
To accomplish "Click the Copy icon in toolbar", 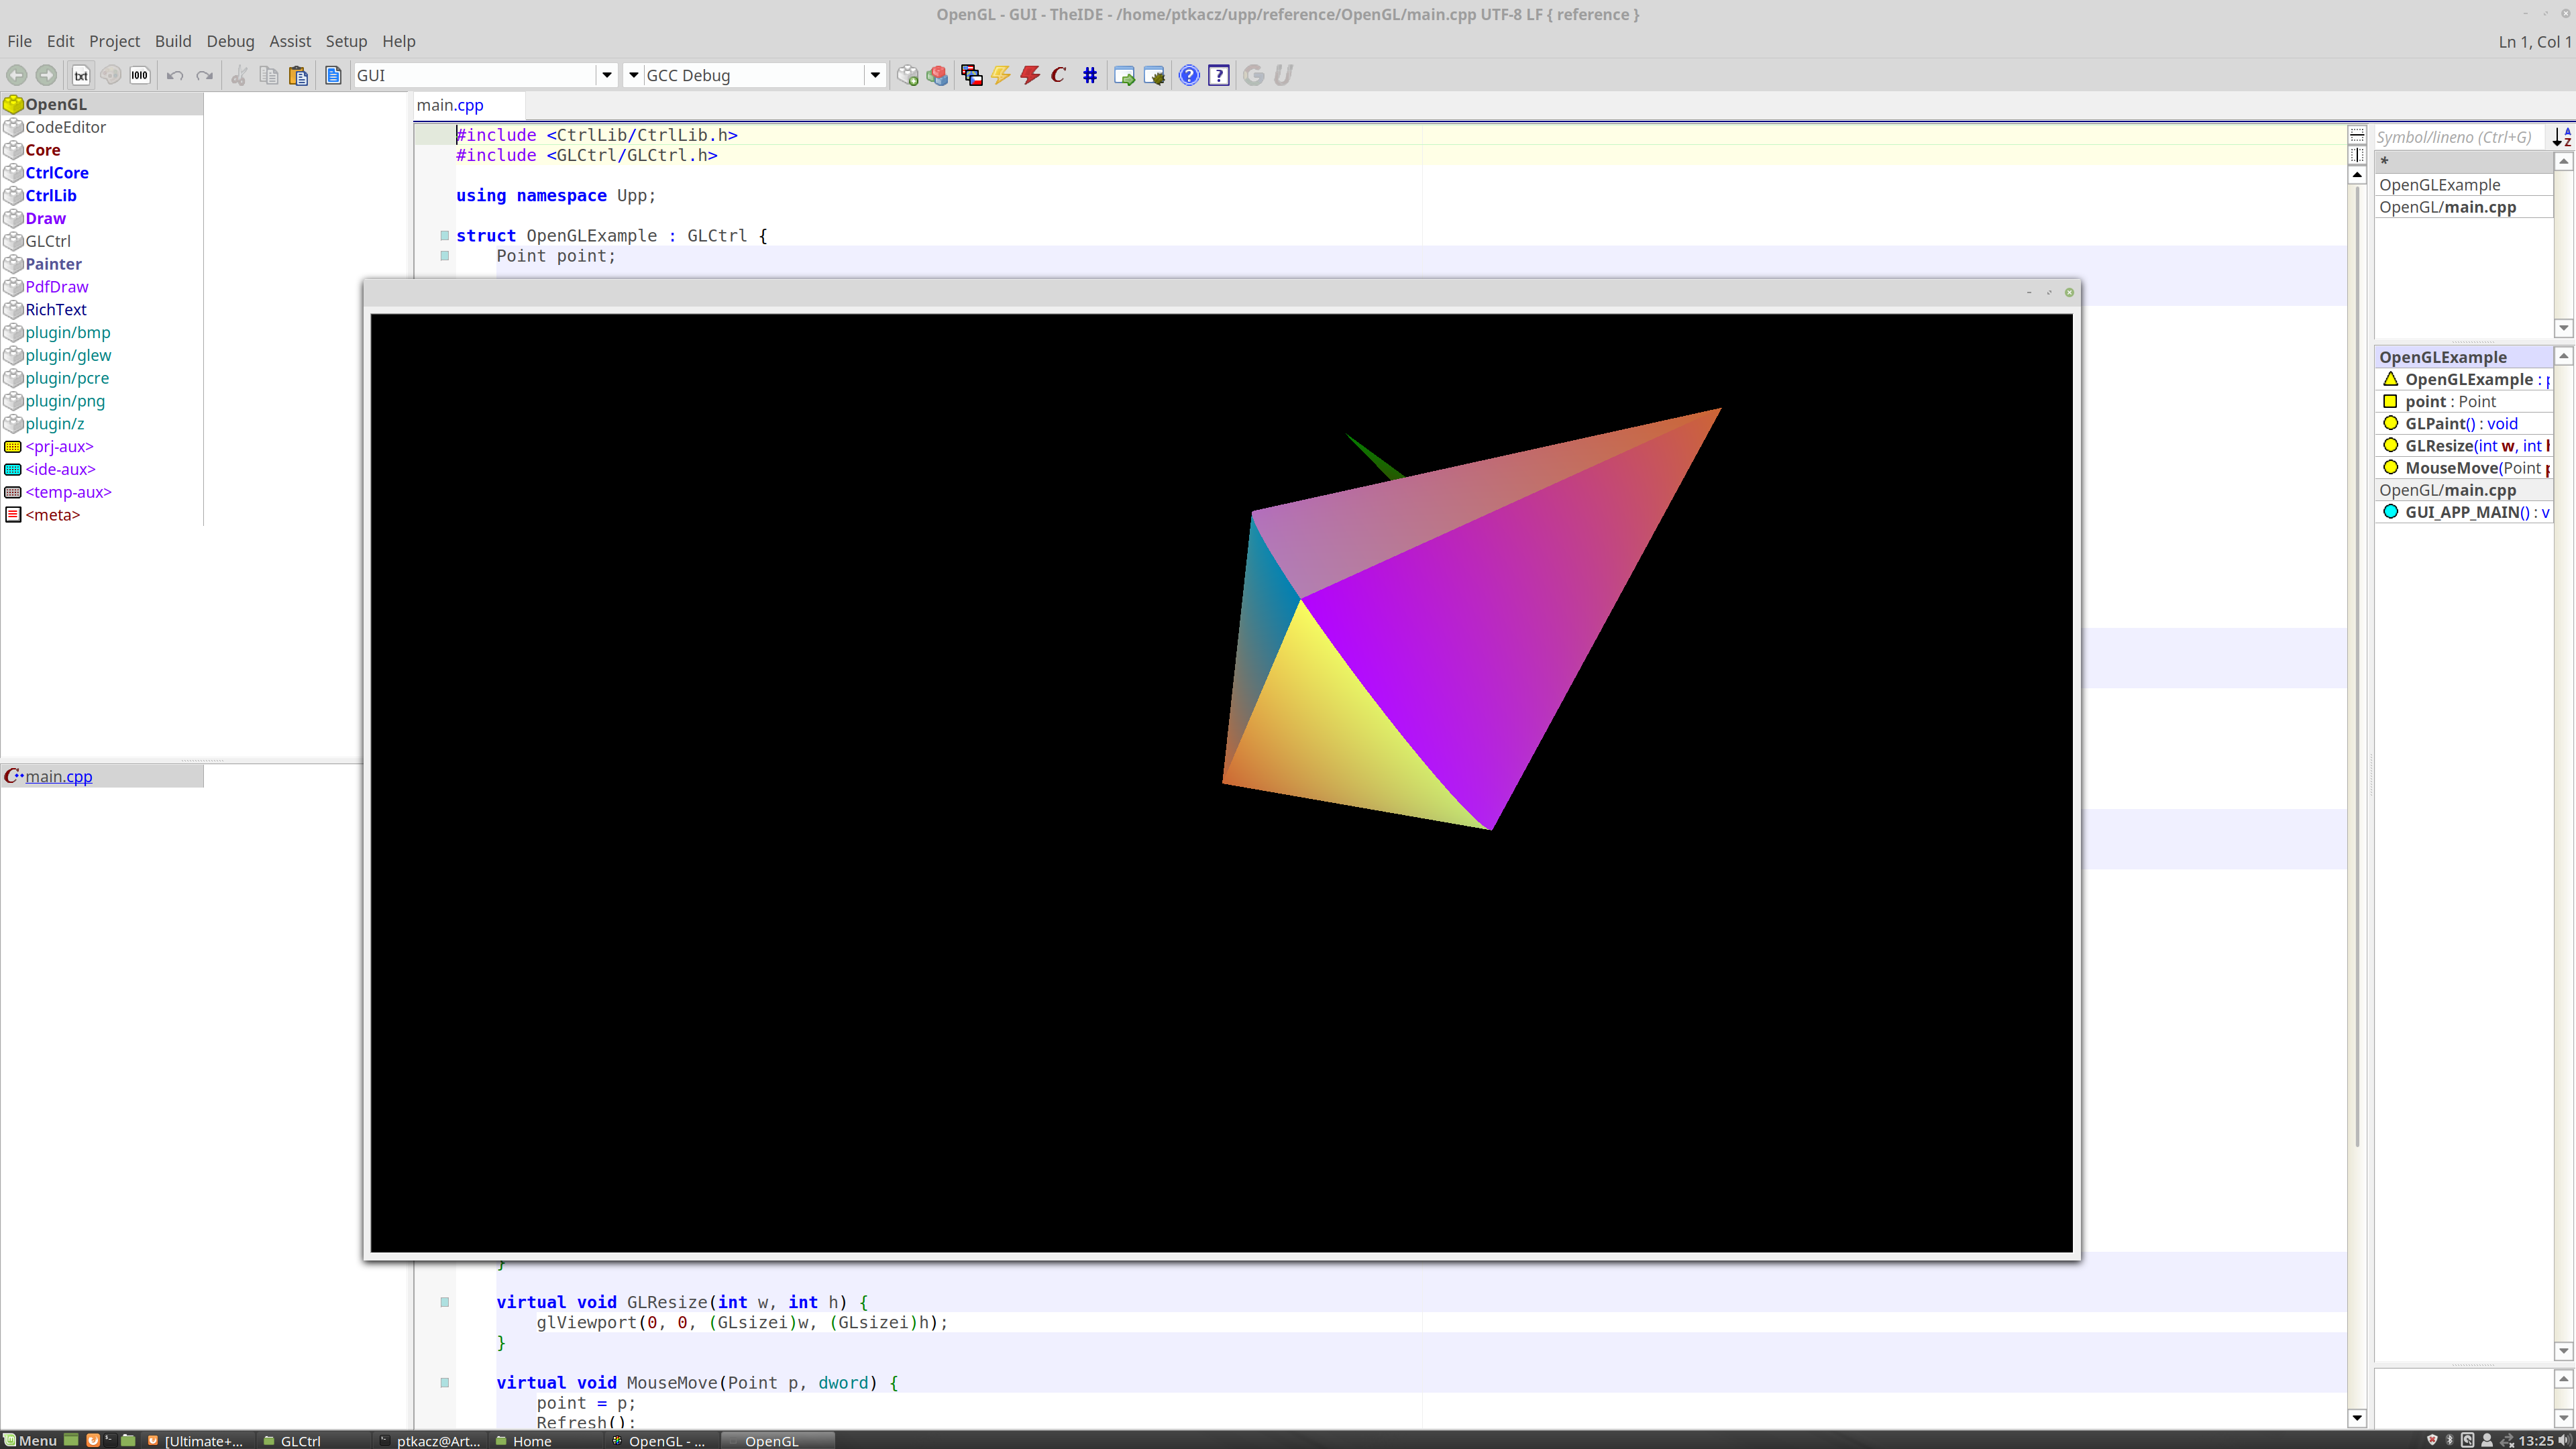I will point(268,75).
